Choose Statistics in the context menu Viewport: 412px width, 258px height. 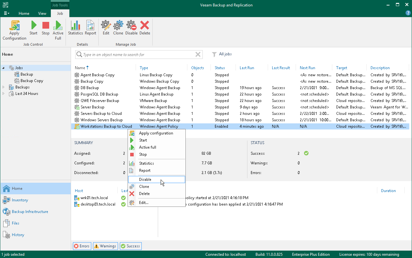point(157,163)
